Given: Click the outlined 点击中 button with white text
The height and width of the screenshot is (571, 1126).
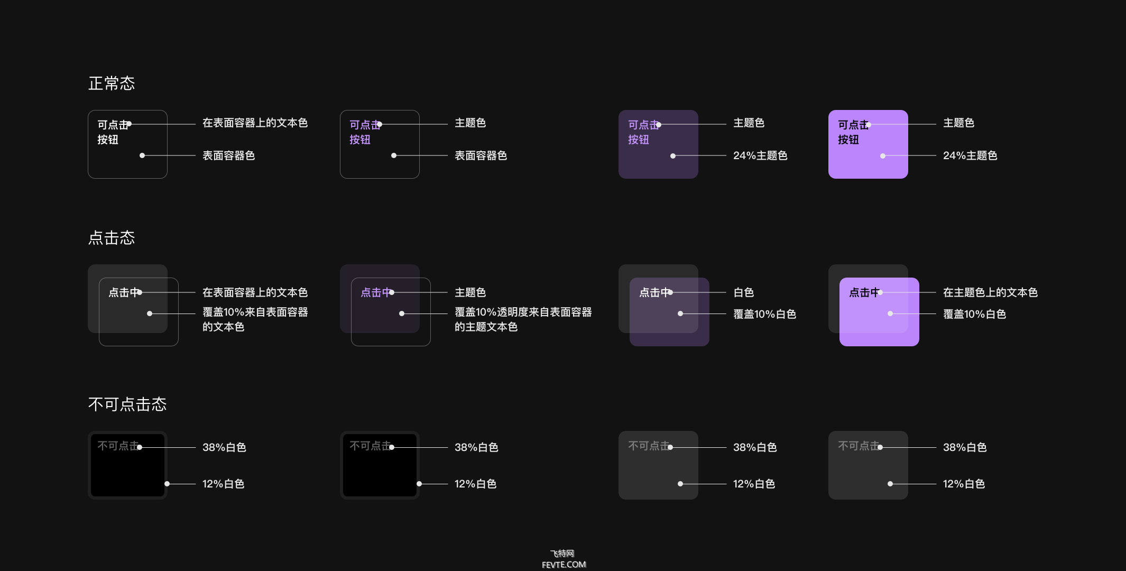Looking at the screenshot, I should (139, 312).
